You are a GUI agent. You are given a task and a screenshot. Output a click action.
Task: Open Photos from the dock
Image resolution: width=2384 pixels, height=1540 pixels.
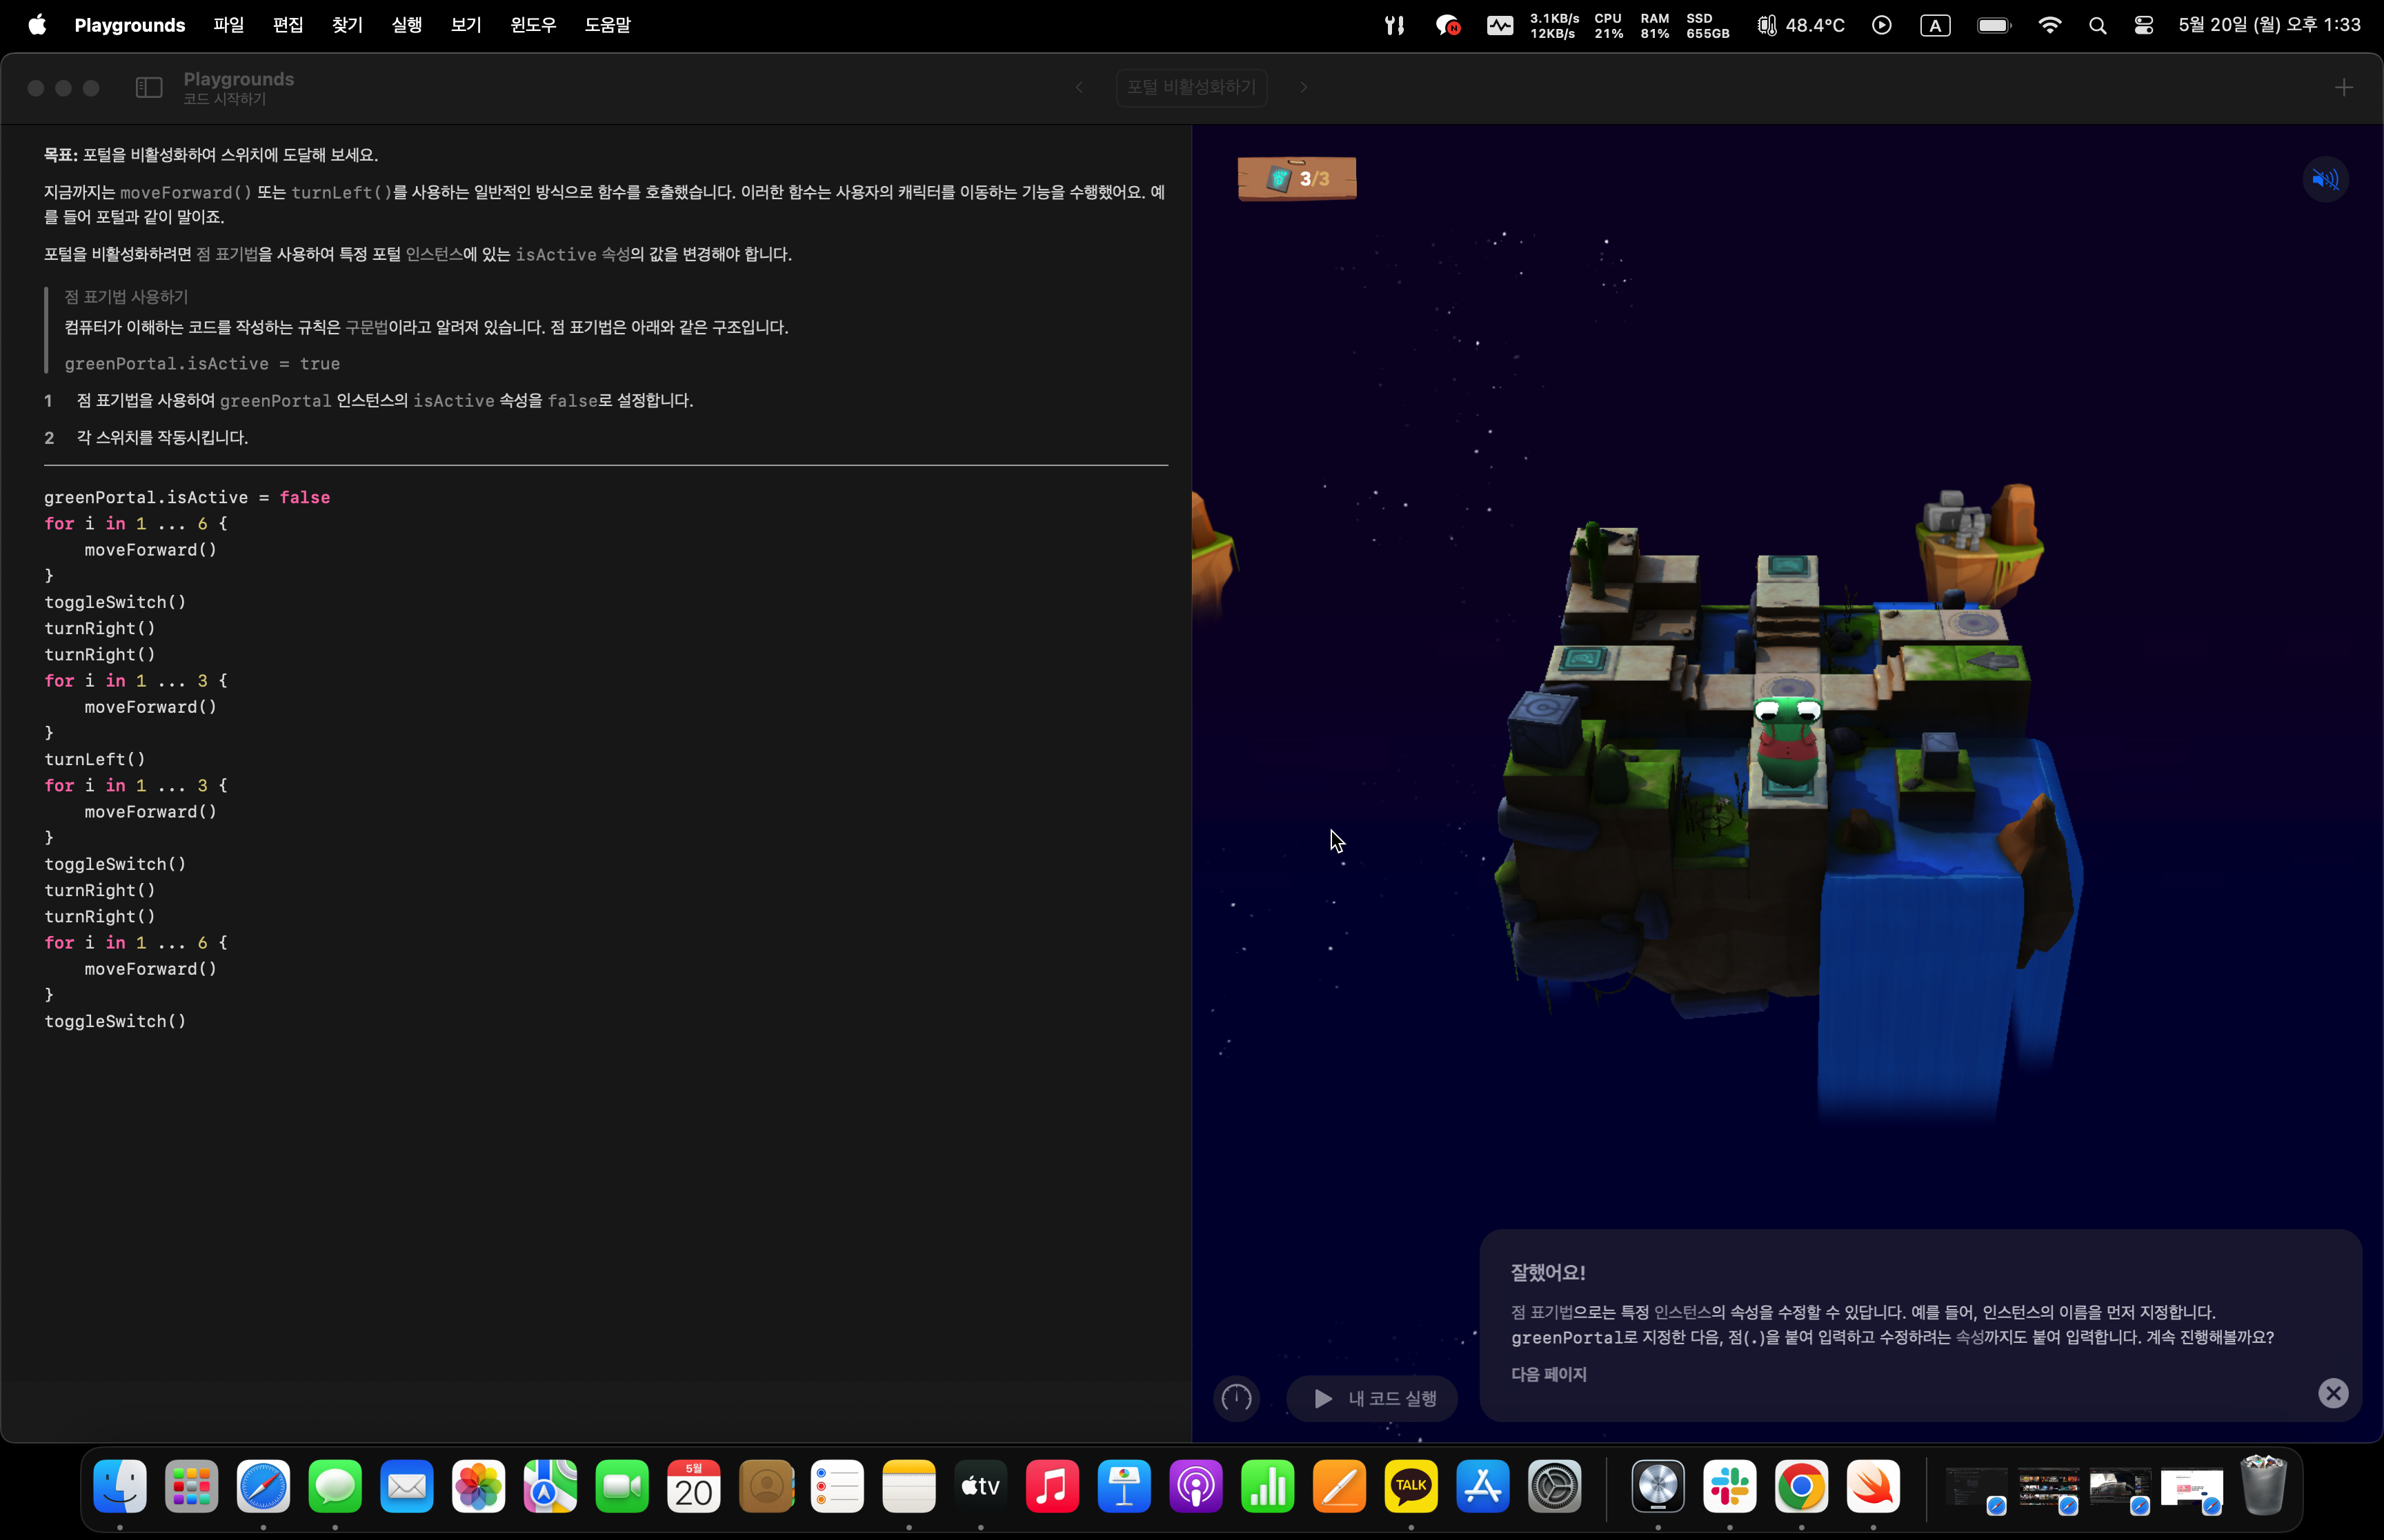(478, 1486)
